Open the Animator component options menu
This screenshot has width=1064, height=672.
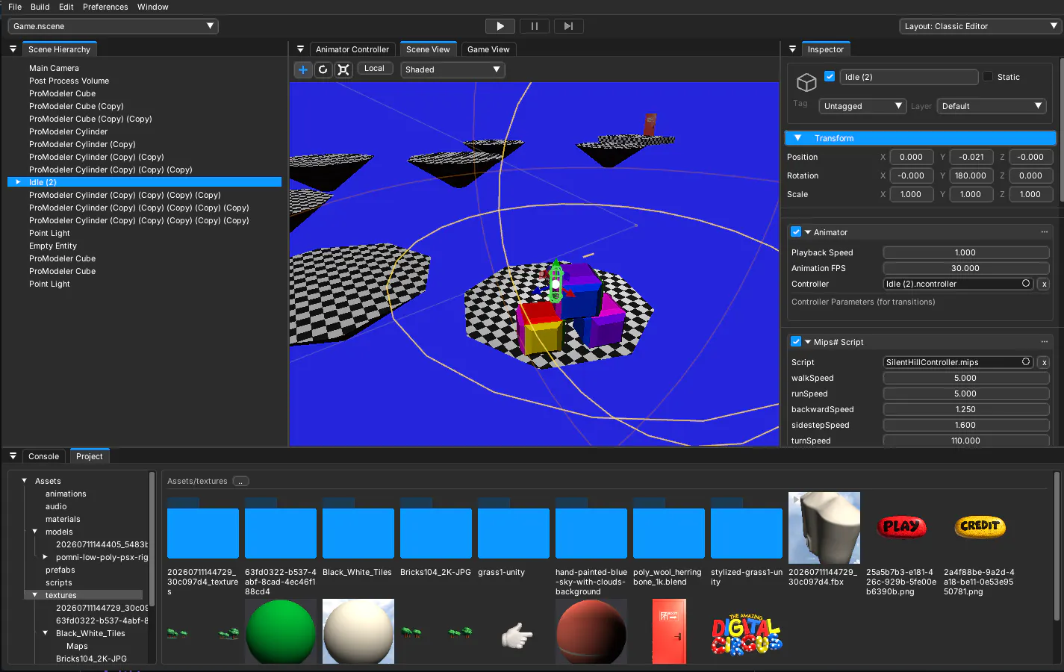pos(1044,232)
